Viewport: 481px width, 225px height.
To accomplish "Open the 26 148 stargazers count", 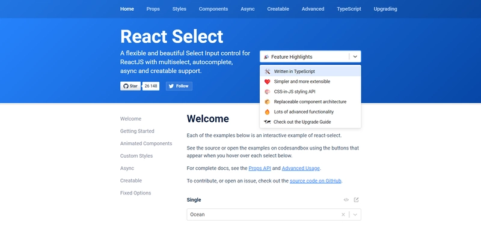I will [x=151, y=86].
